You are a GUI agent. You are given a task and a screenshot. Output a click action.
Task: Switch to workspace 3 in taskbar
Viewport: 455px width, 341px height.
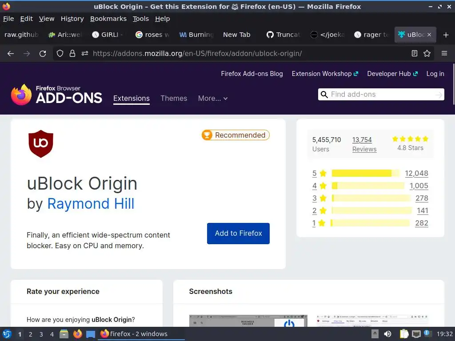click(41, 334)
